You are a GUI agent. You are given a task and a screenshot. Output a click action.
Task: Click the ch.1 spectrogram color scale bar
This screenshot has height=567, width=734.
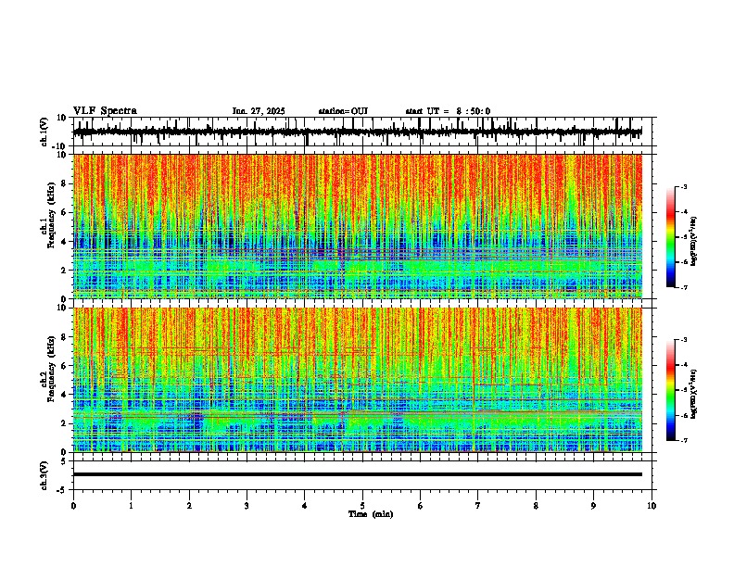point(670,237)
